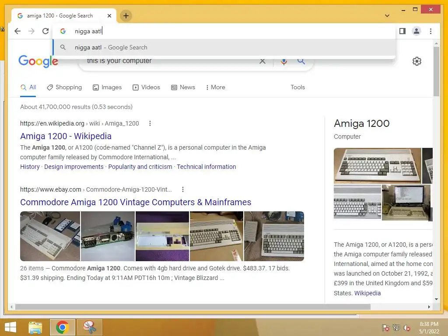The height and width of the screenshot is (336, 448).
Task: Select the All results tab
Action: (x=28, y=87)
